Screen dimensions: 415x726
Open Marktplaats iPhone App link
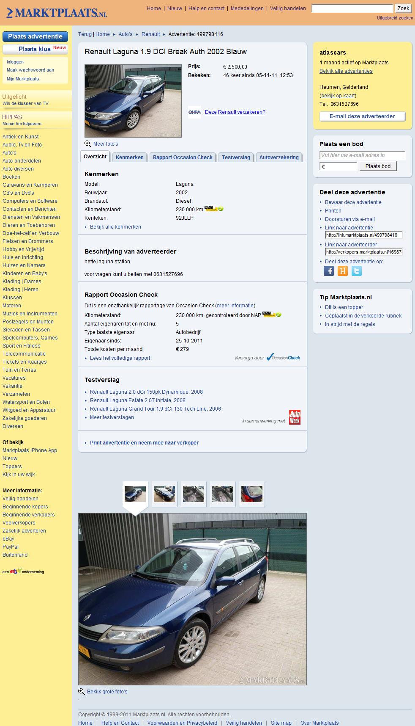pos(30,450)
